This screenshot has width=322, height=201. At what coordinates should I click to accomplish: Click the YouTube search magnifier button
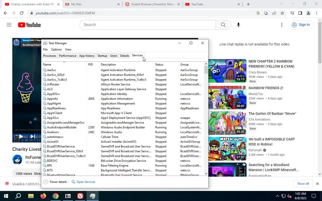click(x=223, y=25)
